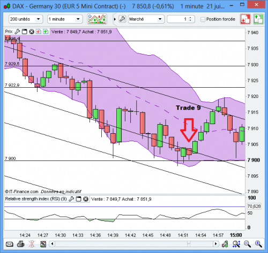
Task: Maximize the Prix panel window icon
Action: 25,32
